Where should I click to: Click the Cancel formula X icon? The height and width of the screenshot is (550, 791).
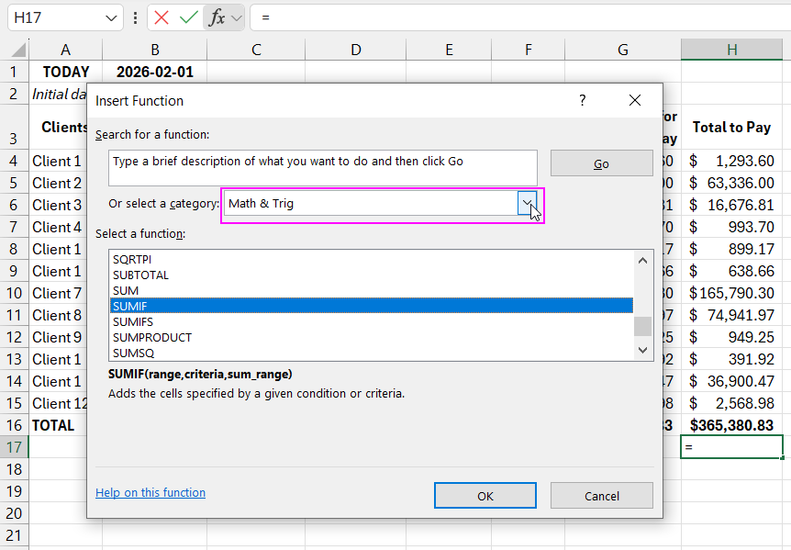coord(162,17)
